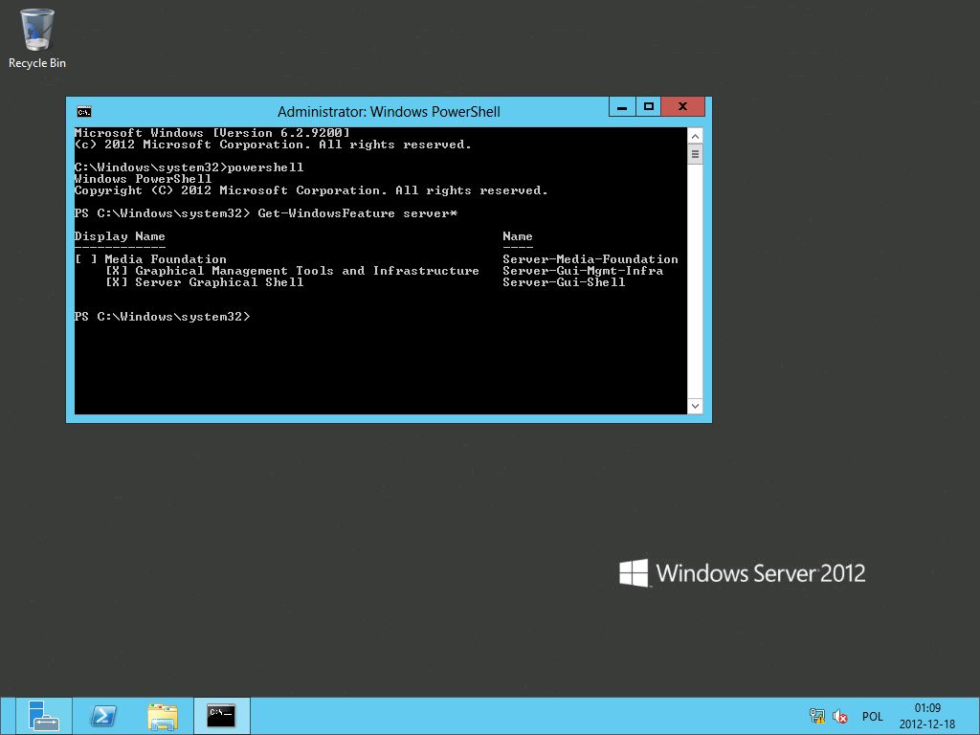Click the Administrator: Windows PowerShell title bar
The width and height of the screenshot is (980, 735).
click(x=389, y=112)
